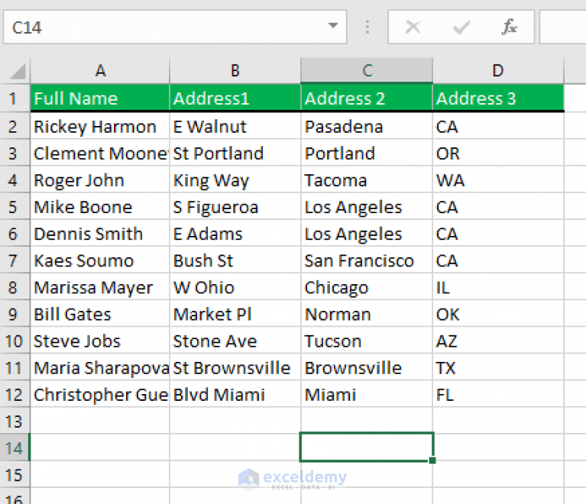Click the Select All corner triangle
This screenshot has height=504, width=586.
18,71
